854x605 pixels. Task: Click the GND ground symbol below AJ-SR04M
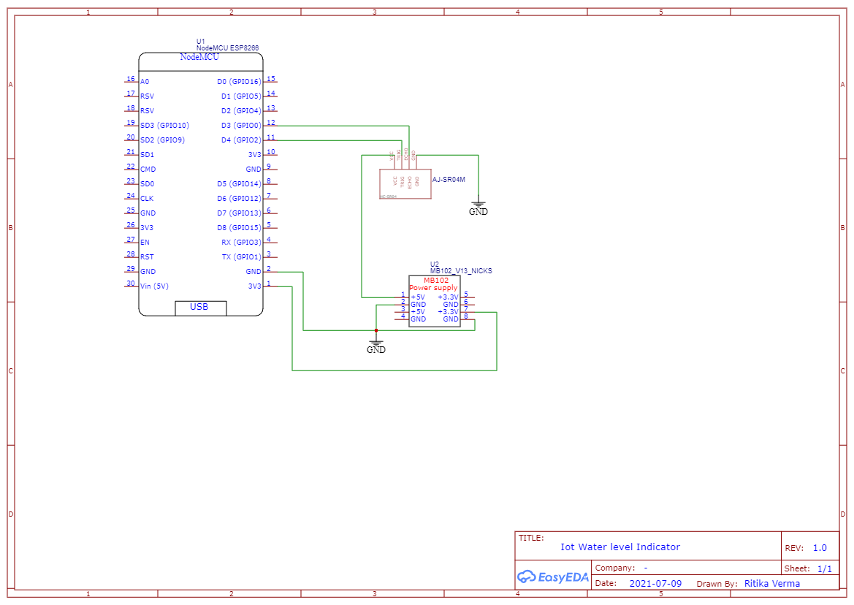pyautogui.click(x=479, y=203)
